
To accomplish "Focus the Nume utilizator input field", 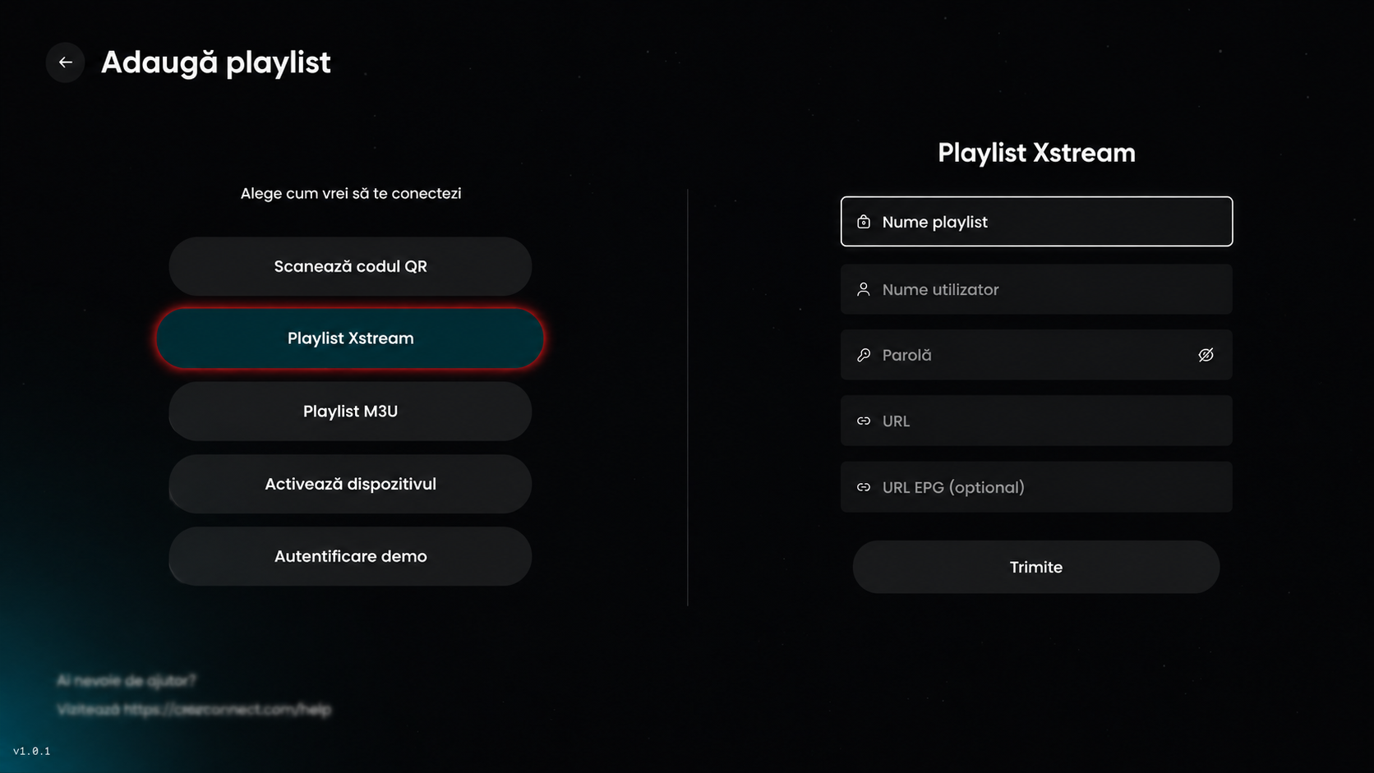I will coord(1036,289).
